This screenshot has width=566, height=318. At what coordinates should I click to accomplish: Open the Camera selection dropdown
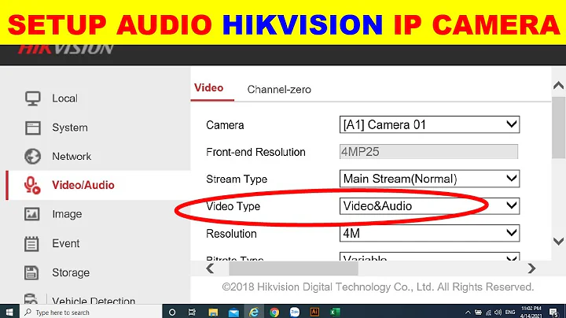(429, 124)
